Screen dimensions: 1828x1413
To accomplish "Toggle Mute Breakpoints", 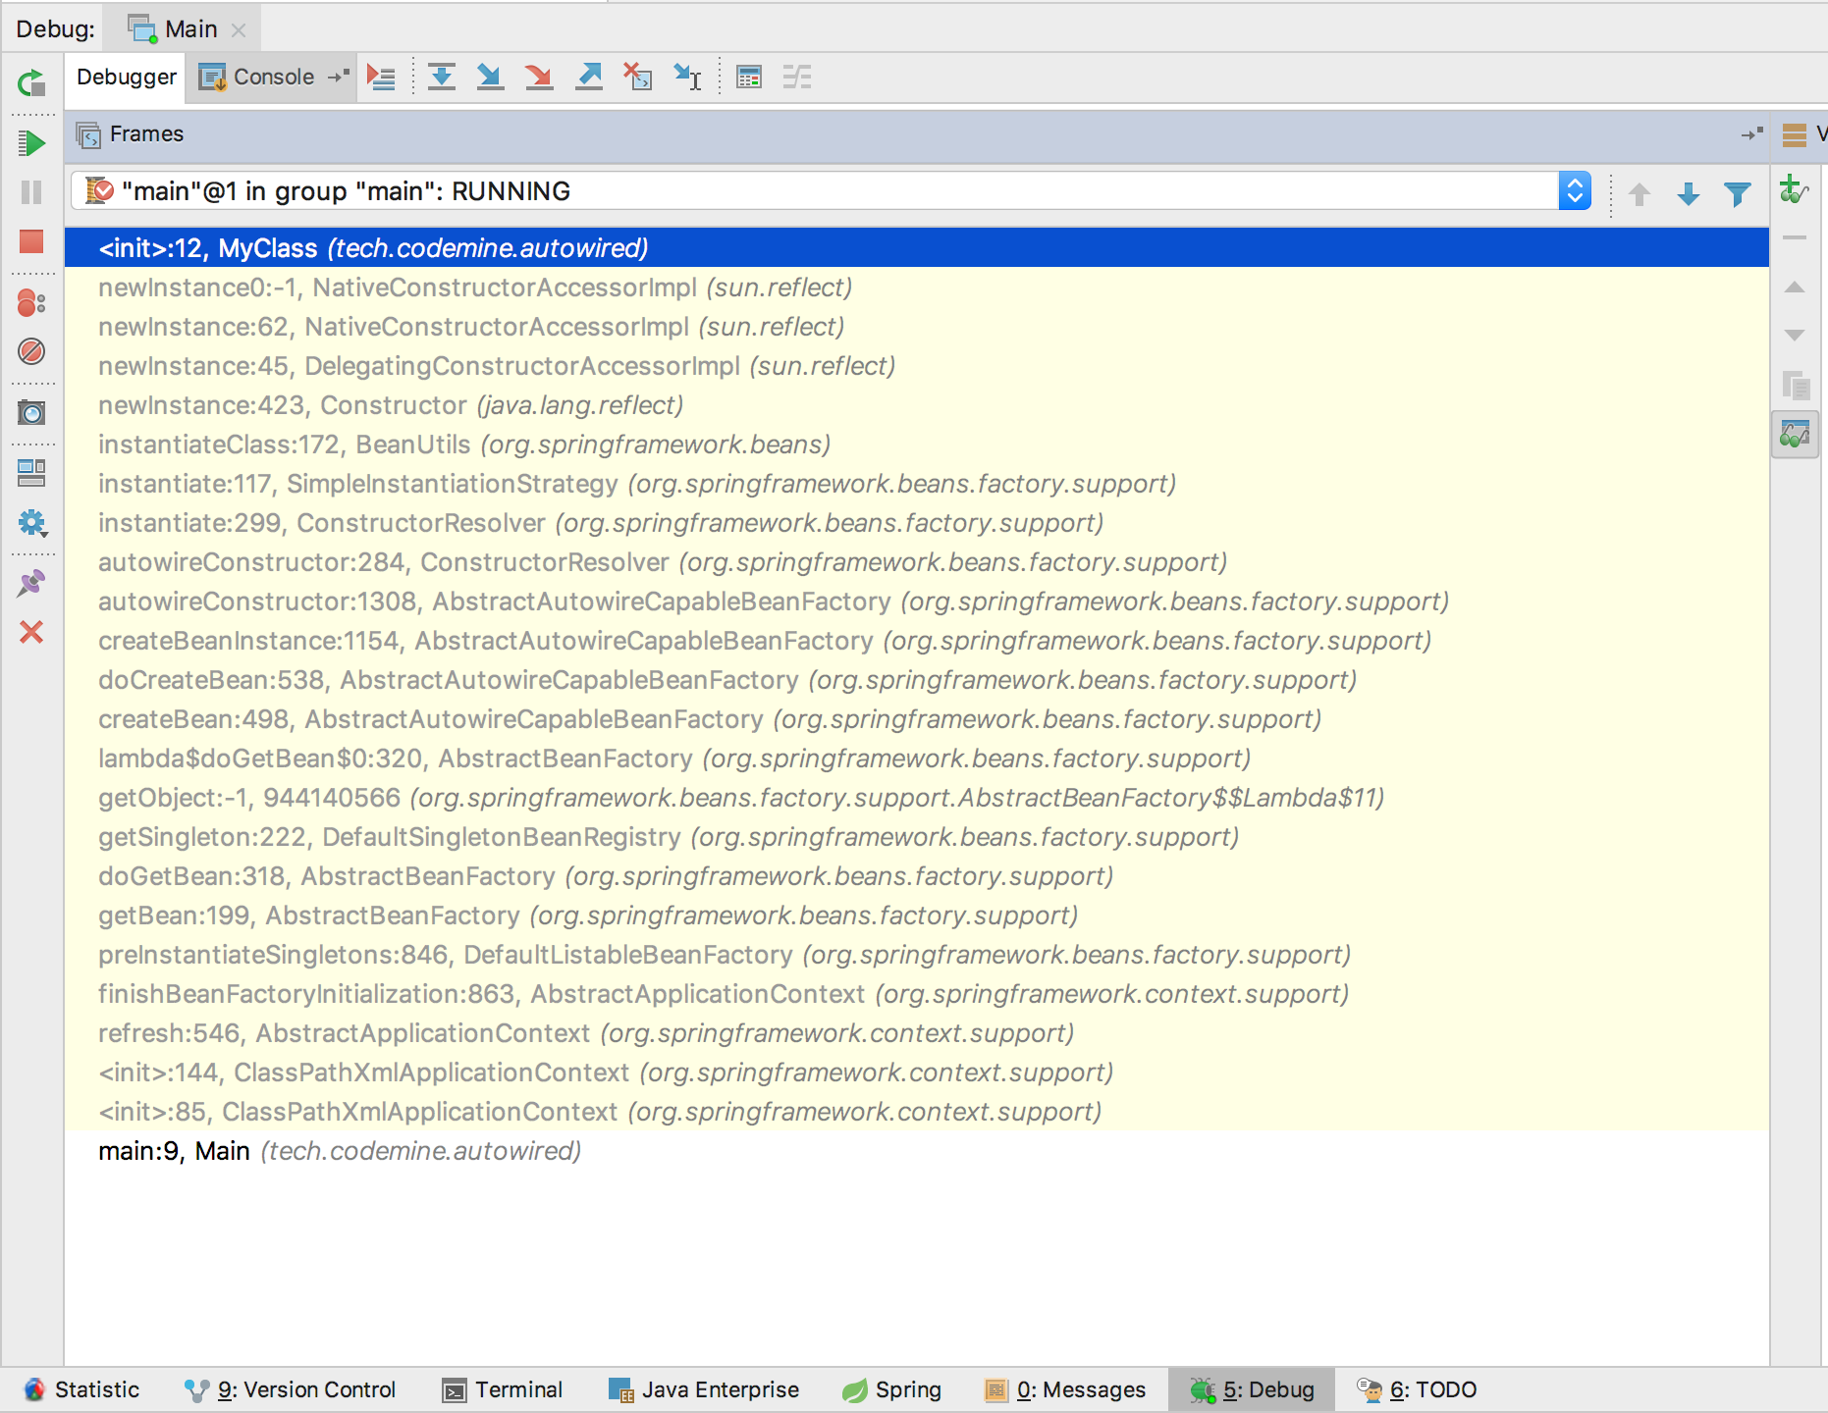I will pos(31,351).
